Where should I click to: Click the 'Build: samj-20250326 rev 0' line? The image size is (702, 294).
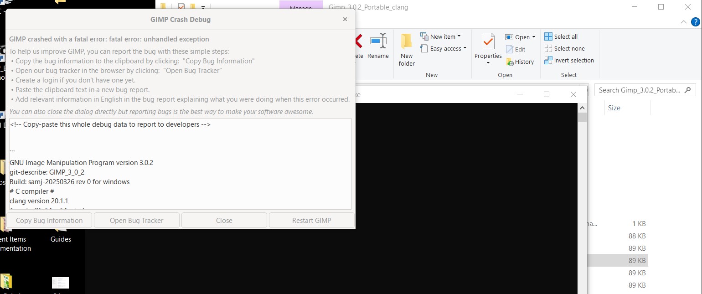tap(69, 181)
